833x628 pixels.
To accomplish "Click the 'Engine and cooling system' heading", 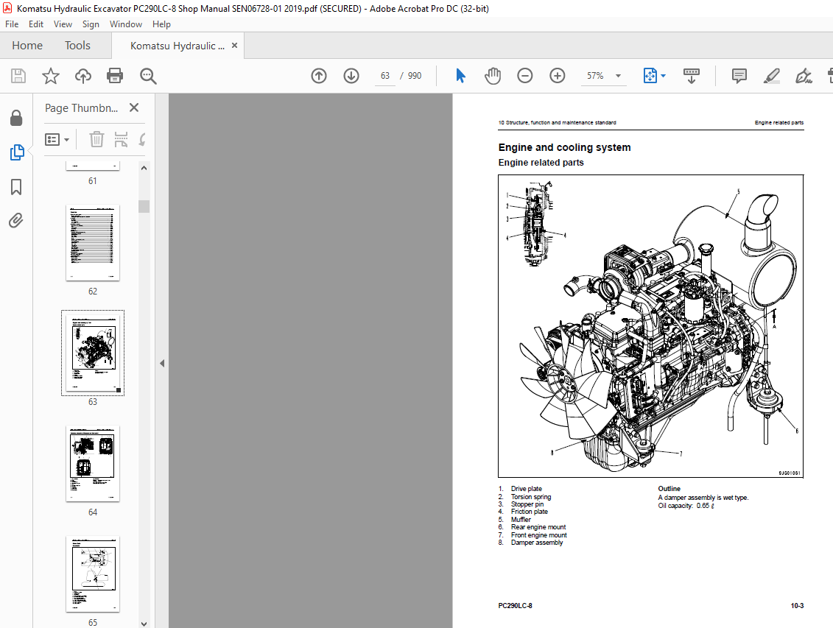I will coord(564,147).
